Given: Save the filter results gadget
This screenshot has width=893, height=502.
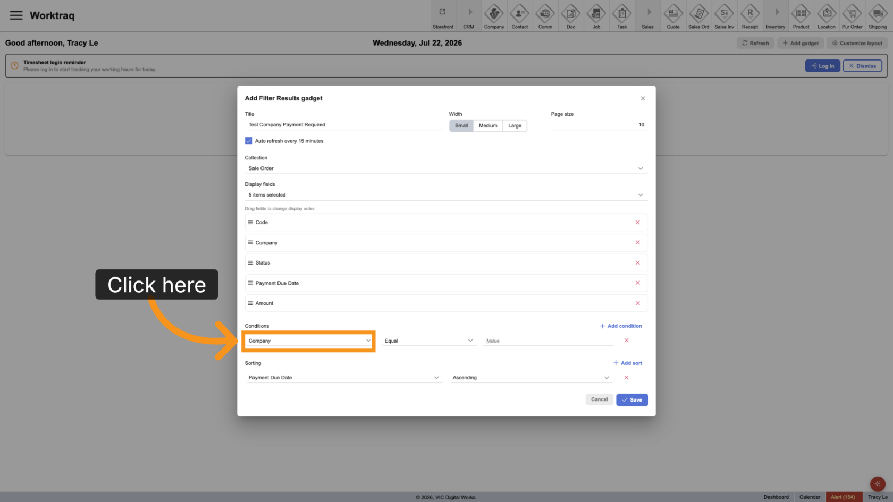Looking at the screenshot, I should 632,400.
